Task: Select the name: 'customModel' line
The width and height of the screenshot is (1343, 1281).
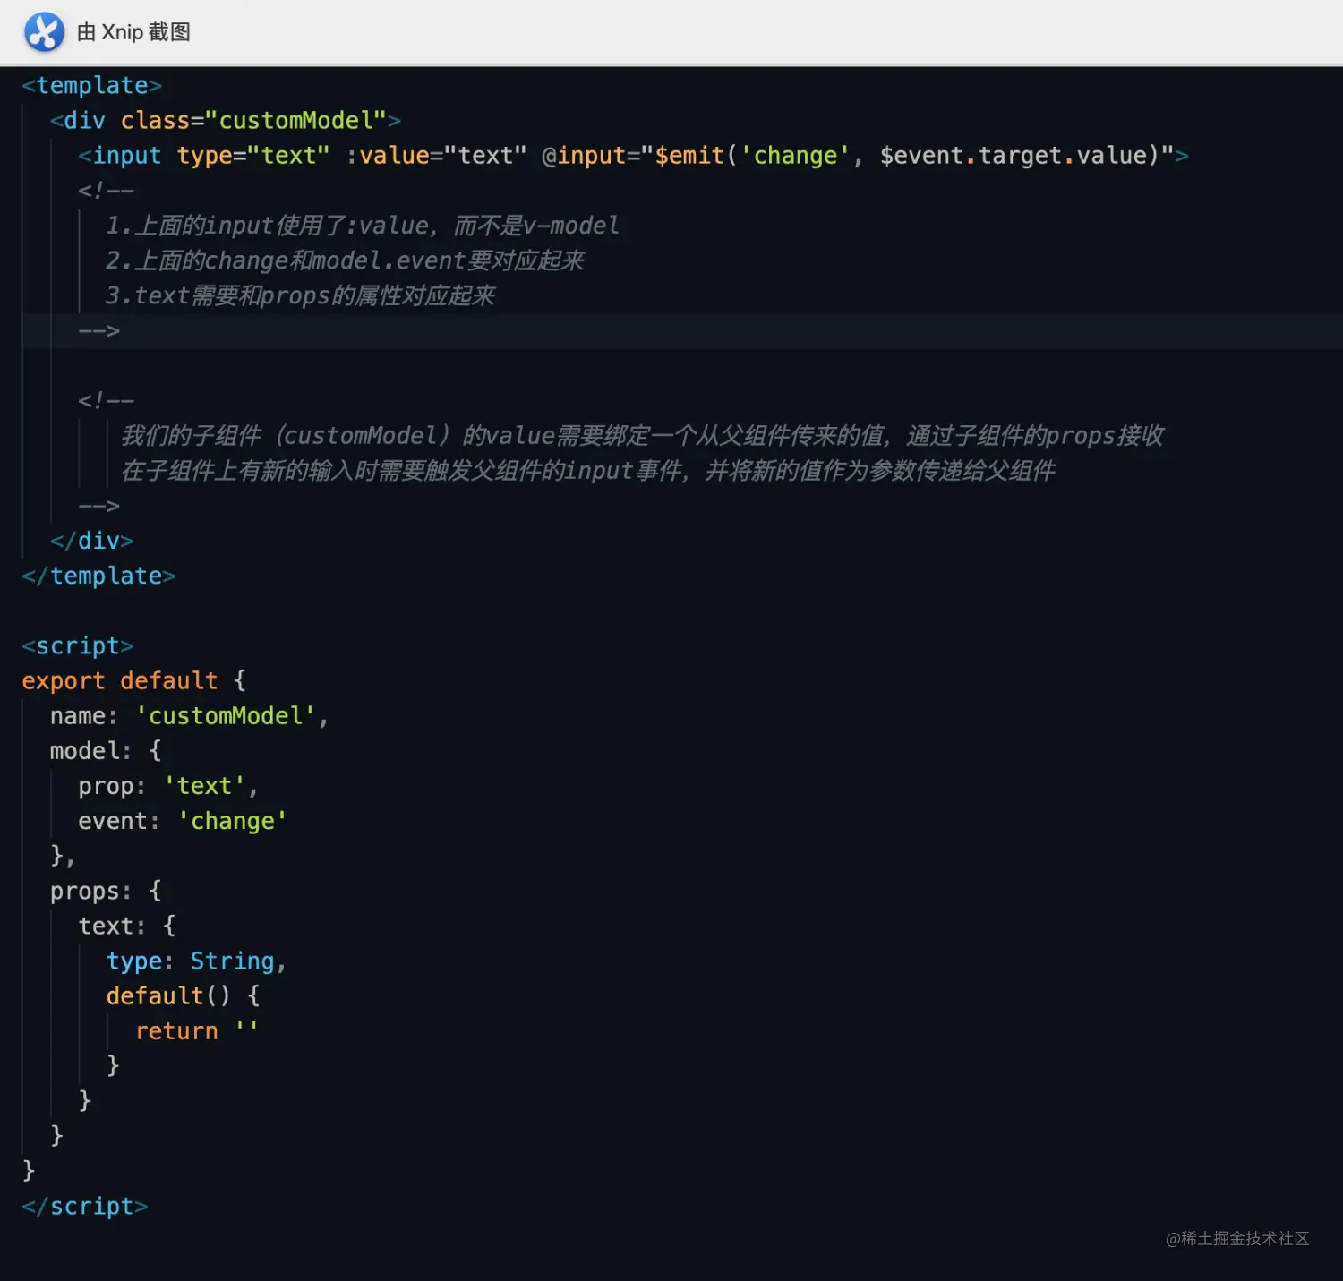Action: pos(190,715)
